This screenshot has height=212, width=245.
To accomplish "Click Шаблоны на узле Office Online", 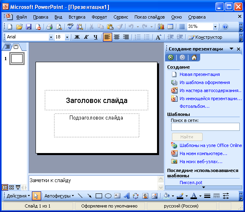I will (210, 145).
